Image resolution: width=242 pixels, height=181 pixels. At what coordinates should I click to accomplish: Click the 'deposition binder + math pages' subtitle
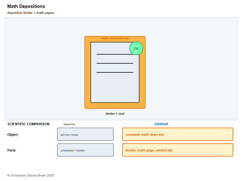pyautogui.click(x=31, y=13)
